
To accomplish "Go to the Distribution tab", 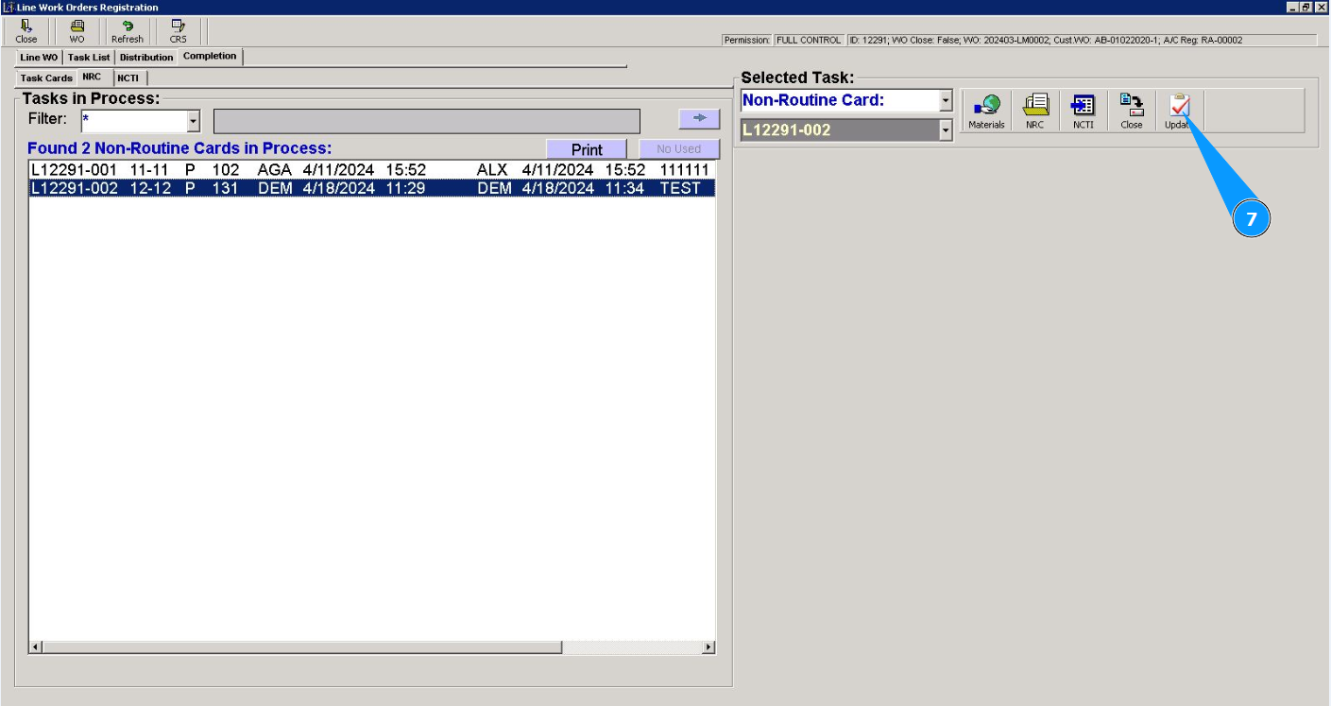I will click(x=146, y=58).
